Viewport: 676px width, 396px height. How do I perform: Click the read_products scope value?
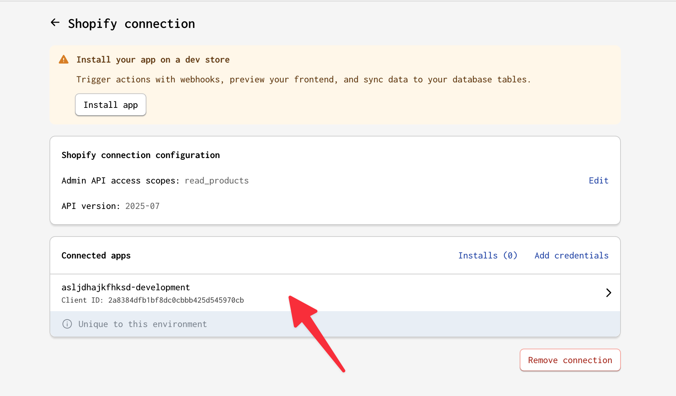tap(216, 181)
